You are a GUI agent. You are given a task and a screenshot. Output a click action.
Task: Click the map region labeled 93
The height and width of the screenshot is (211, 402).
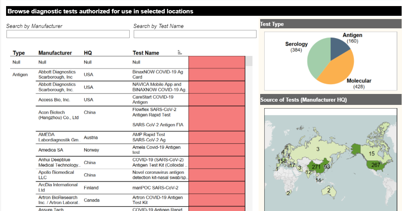coord(327,166)
